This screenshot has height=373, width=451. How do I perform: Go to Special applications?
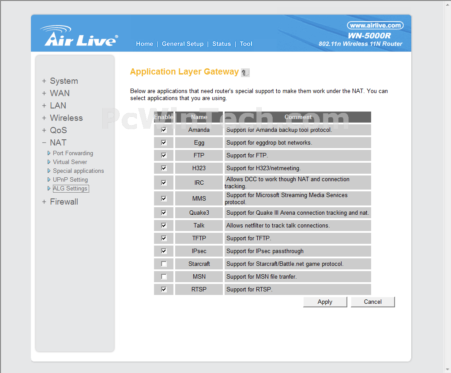78,171
